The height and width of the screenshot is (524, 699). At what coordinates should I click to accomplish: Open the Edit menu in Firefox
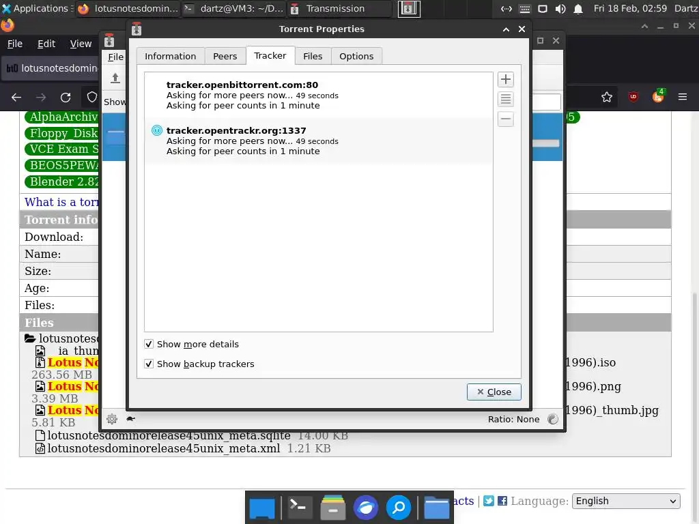[x=46, y=44]
